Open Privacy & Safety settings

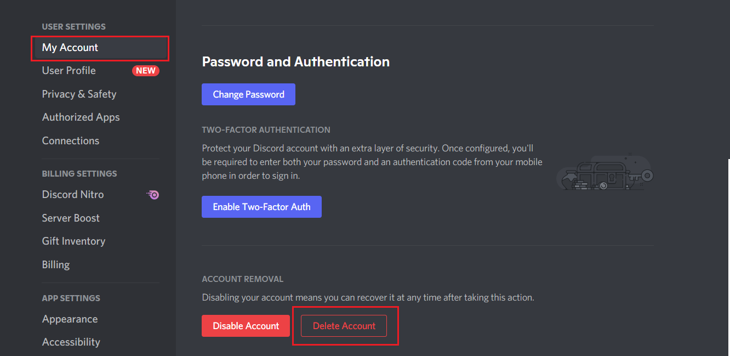[x=79, y=94]
